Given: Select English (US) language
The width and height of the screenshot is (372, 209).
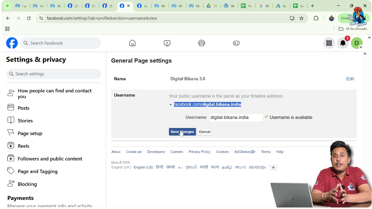Looking at the screenshot, I should [143, 167].
